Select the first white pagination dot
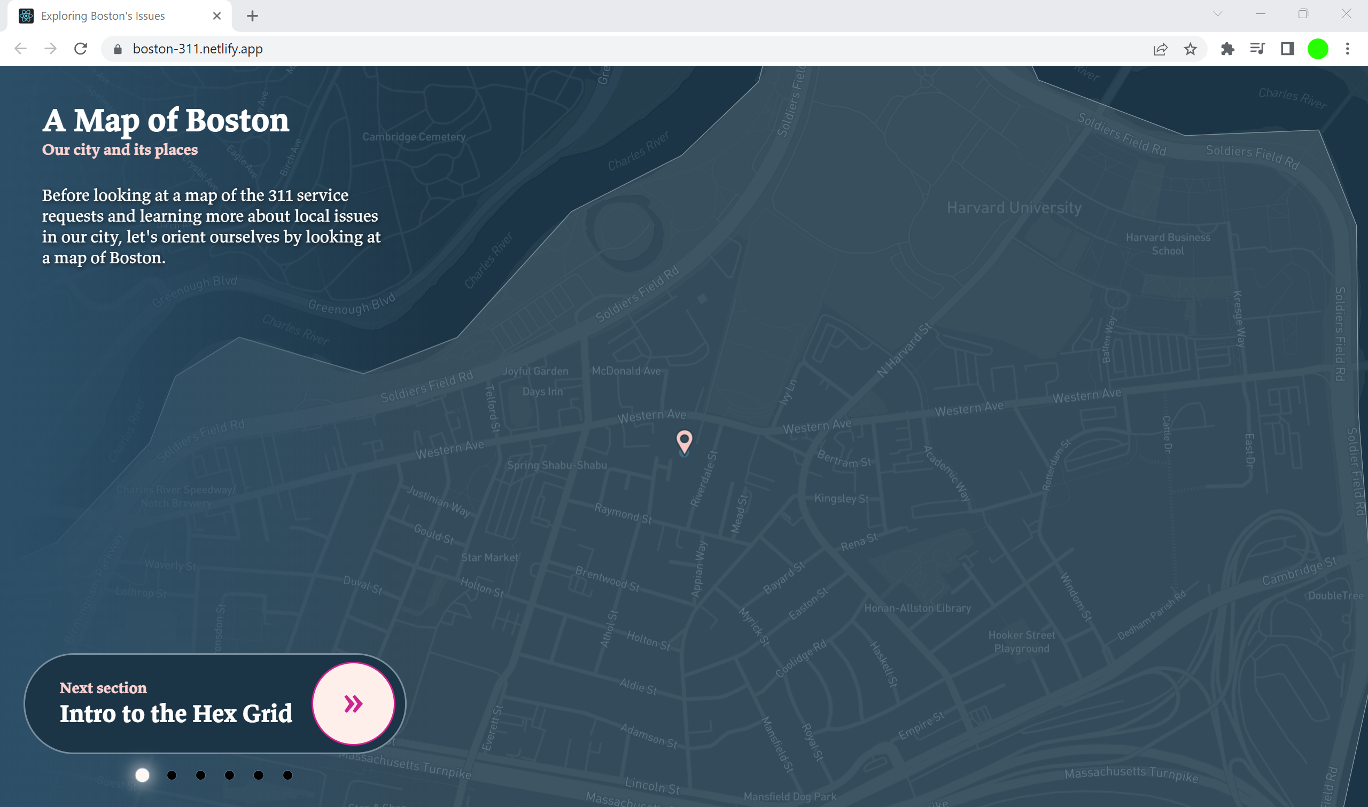Viewport: 1368px width, 807px height. coord(143,775)
